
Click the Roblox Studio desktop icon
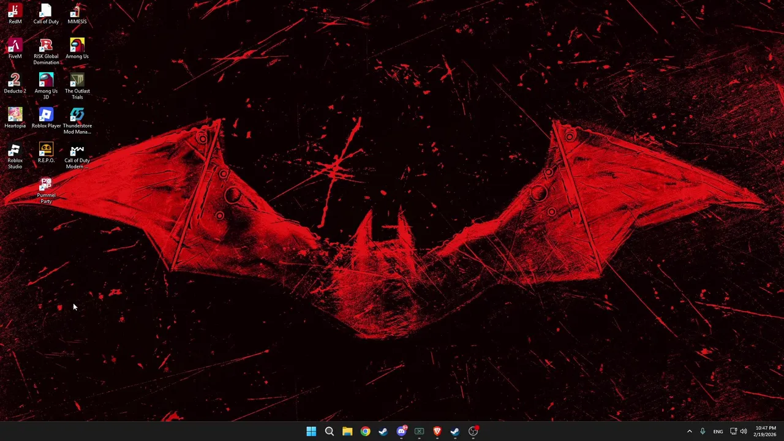[x=15, y=156]
